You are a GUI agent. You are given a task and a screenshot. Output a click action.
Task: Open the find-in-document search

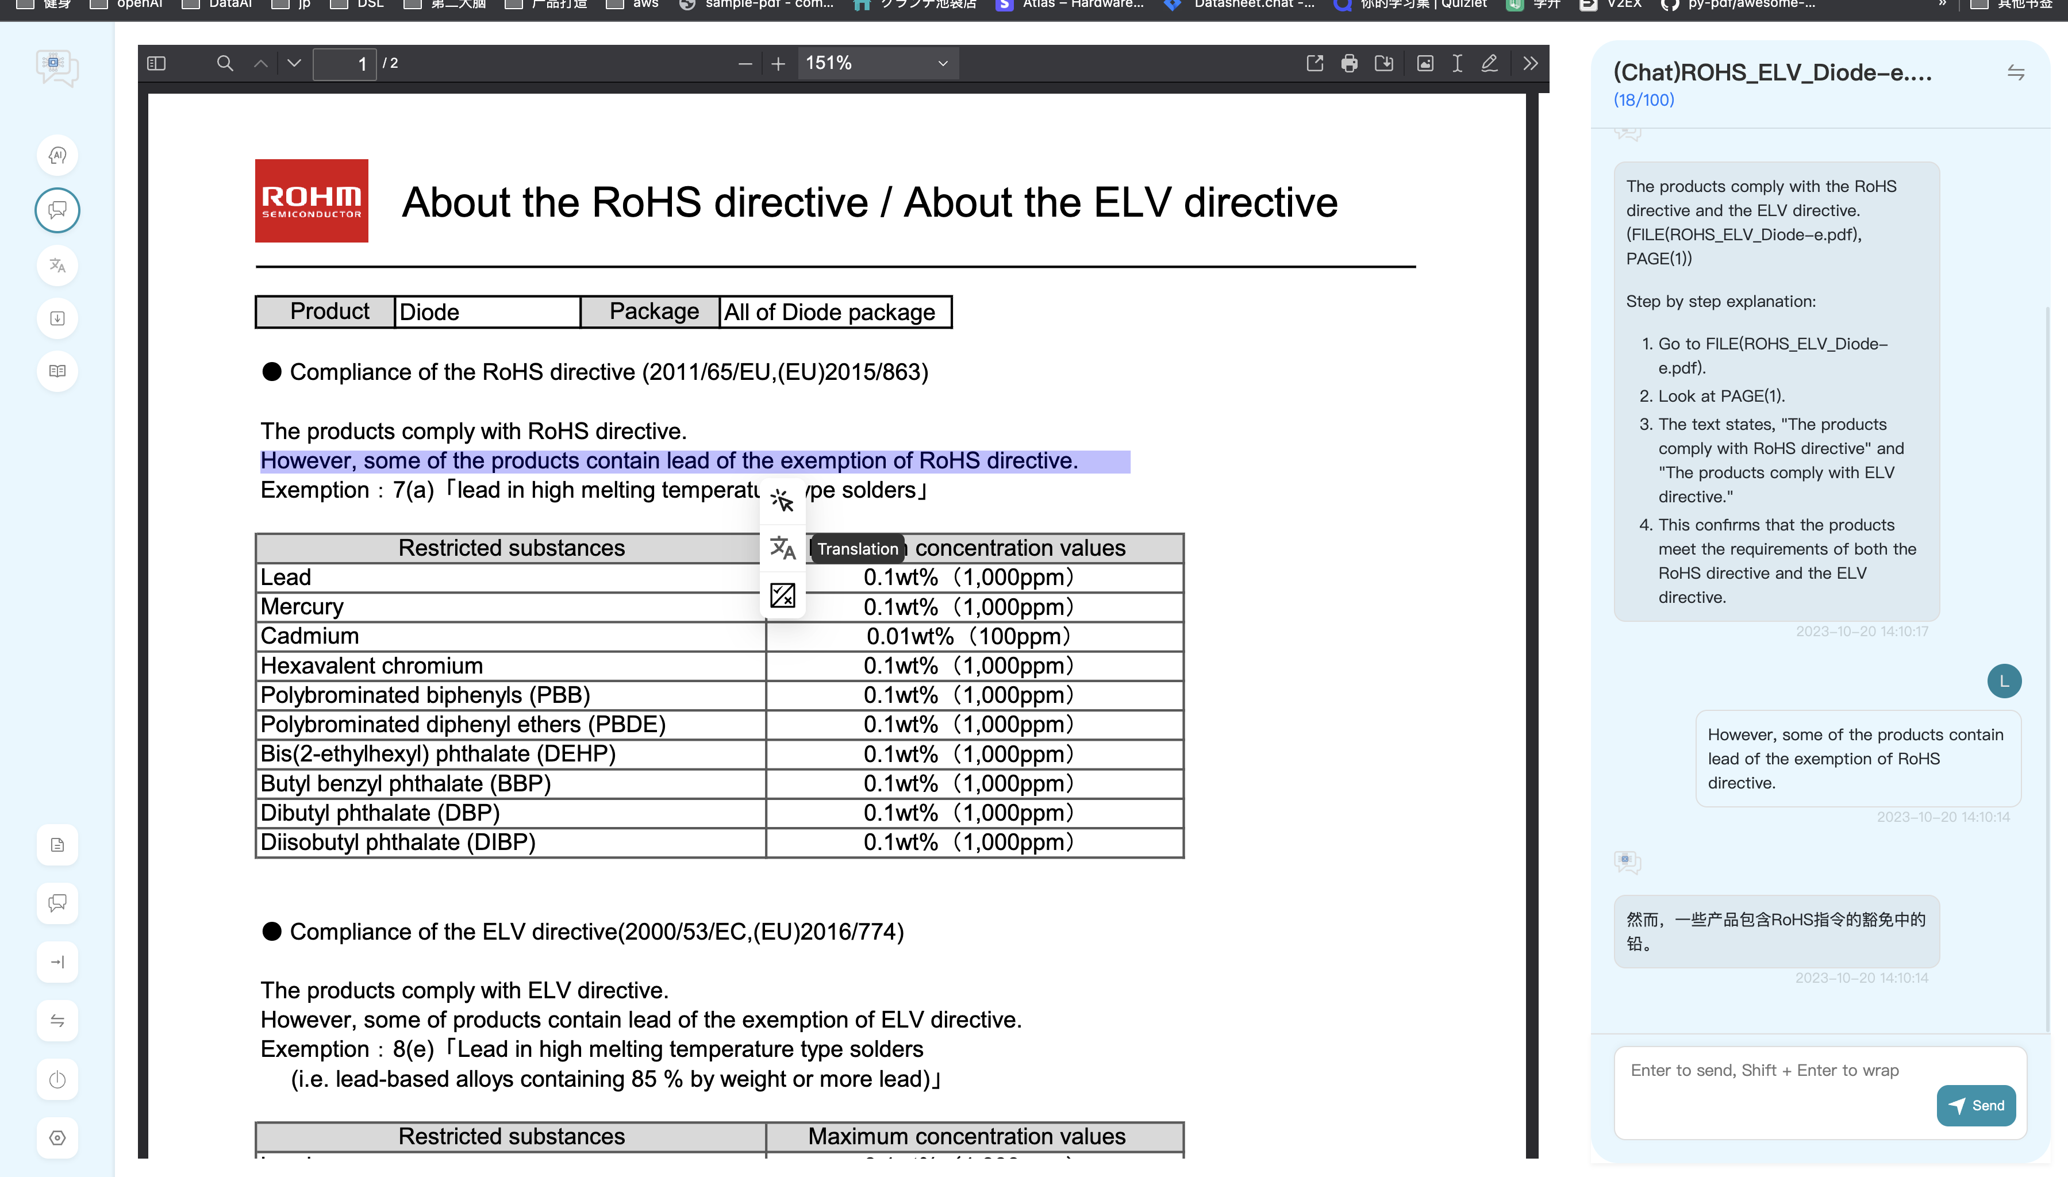click(225, 63)
